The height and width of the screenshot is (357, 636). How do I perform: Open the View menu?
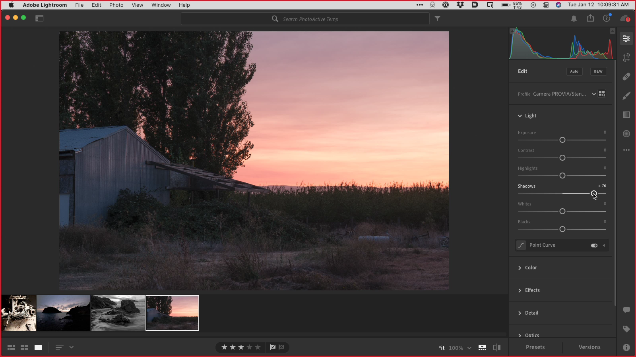[138, 5]
